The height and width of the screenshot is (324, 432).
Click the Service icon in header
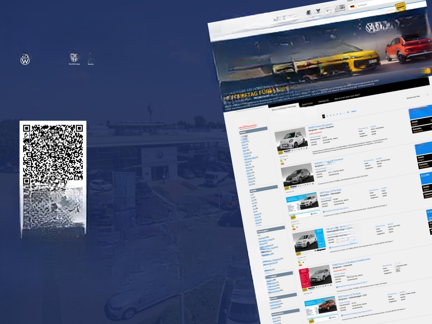tap(90, 58)
